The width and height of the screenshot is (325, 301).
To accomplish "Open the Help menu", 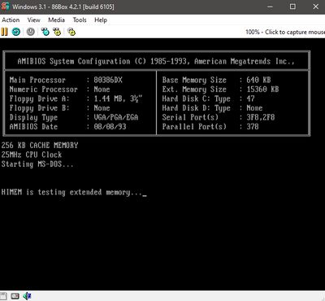I will tap(101, 20).
